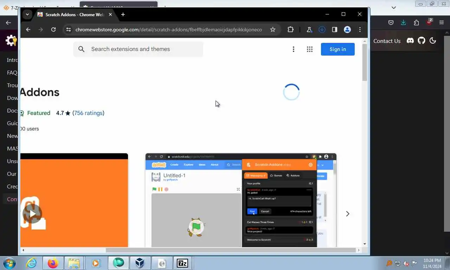This screenshot has width=450, height=270.
Task: Click the Chrome back arrow
Action: click(28, 30)
